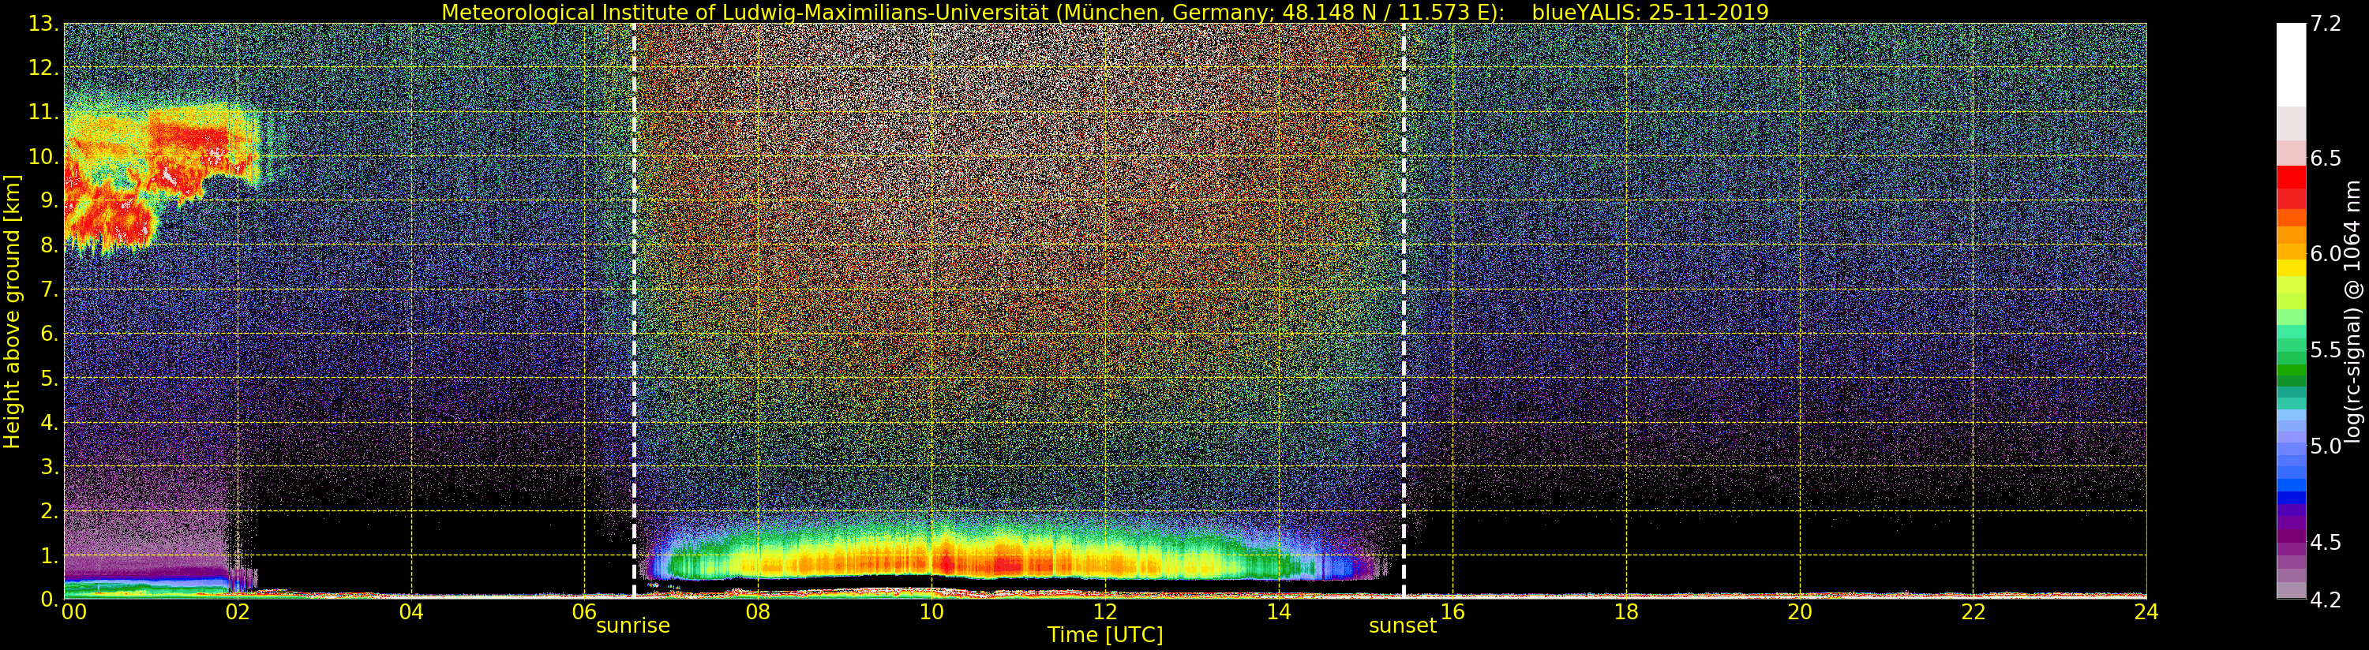This screenshot has width=2369, height=650.
Task: Click colorbar value label '6.5'
Action: click(2326, 158)
